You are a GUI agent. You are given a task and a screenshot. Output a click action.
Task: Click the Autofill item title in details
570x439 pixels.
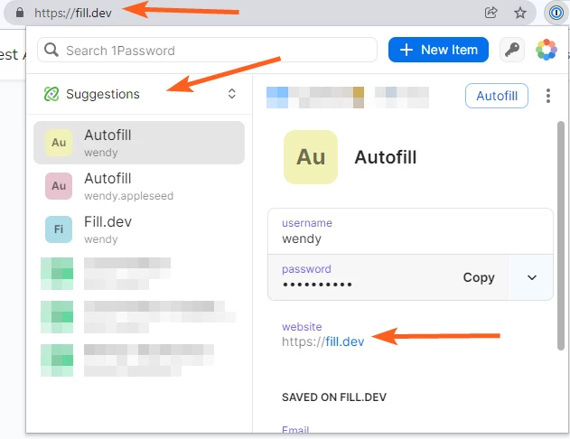pos(386,157)
